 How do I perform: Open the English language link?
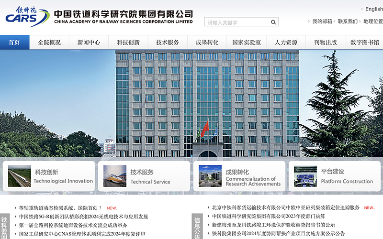point(374,9)
